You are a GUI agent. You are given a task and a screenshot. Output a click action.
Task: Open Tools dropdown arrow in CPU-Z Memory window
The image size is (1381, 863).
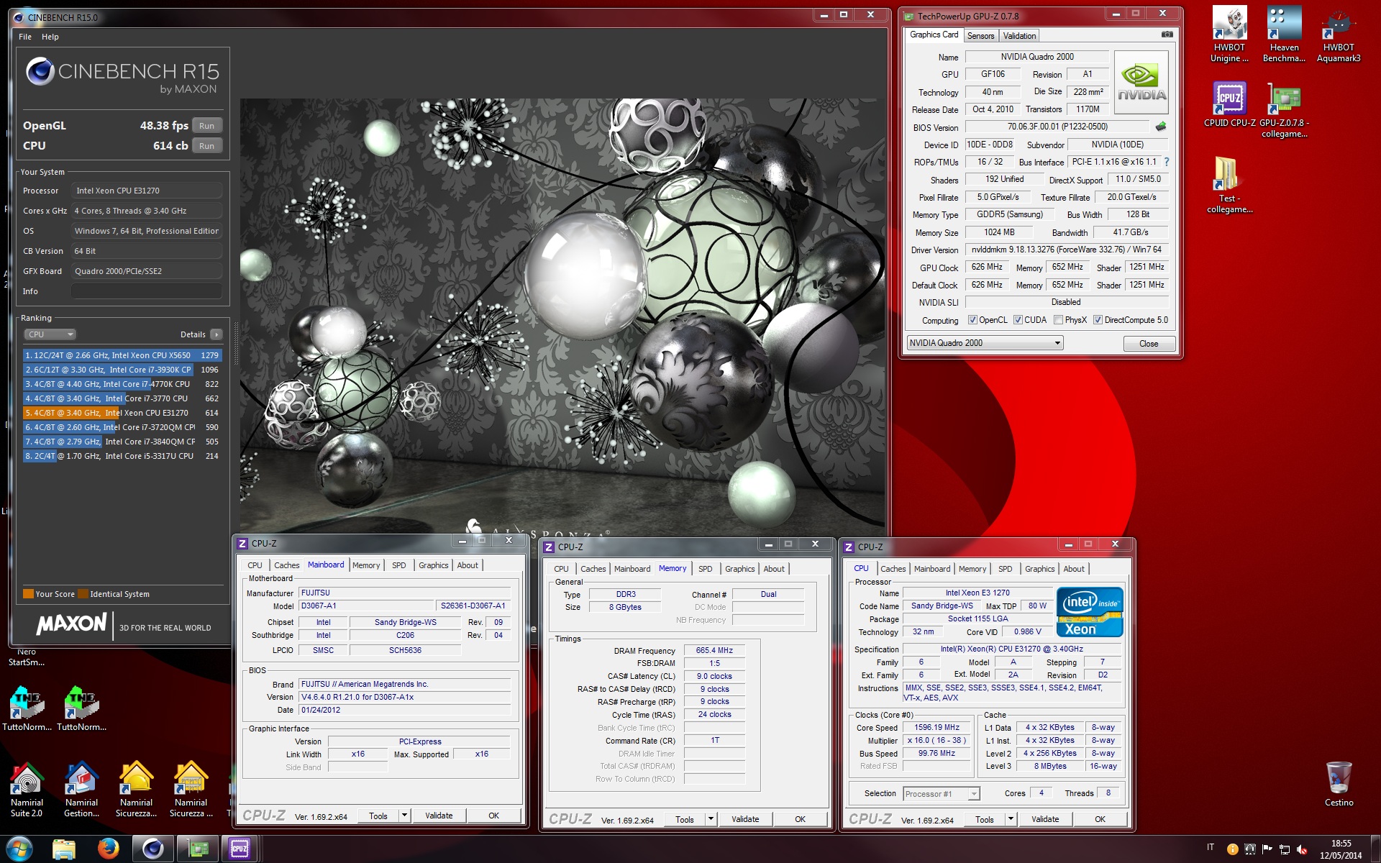[711, 819]
